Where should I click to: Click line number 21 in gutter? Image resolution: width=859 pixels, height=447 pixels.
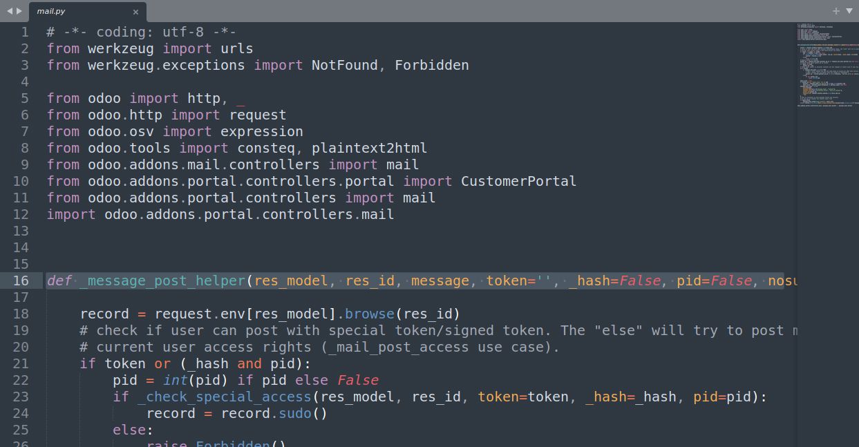(21, 363)
